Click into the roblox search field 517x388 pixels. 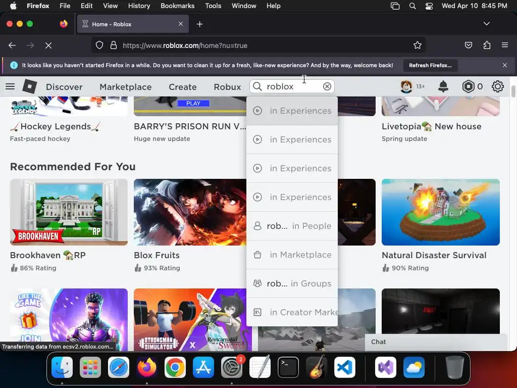(x=293, y=86)
